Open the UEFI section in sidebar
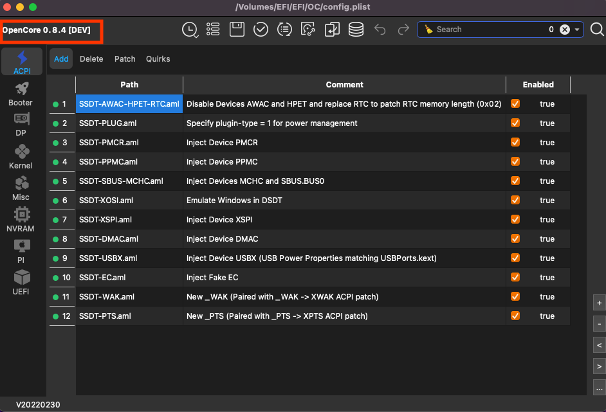 point(21,282)
